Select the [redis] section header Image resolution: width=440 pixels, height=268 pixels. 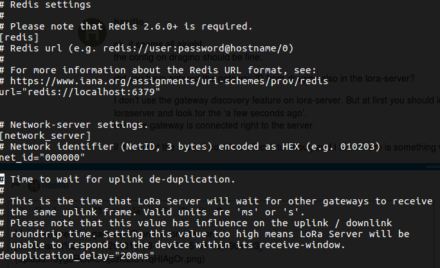19,37
